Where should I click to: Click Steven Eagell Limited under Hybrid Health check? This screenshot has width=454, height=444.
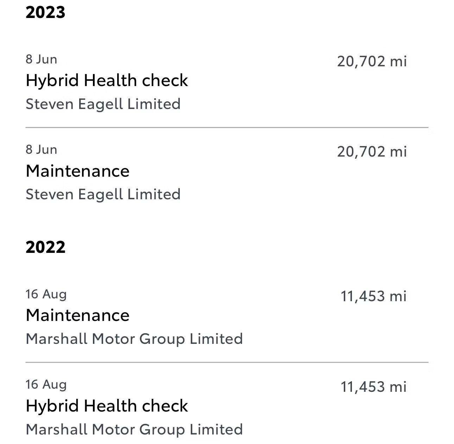[x=103, y=104]
